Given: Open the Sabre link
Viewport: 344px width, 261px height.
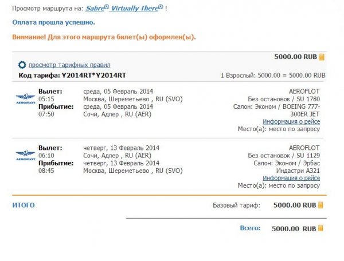Looking at the screenshot, I should click(96, 9).
